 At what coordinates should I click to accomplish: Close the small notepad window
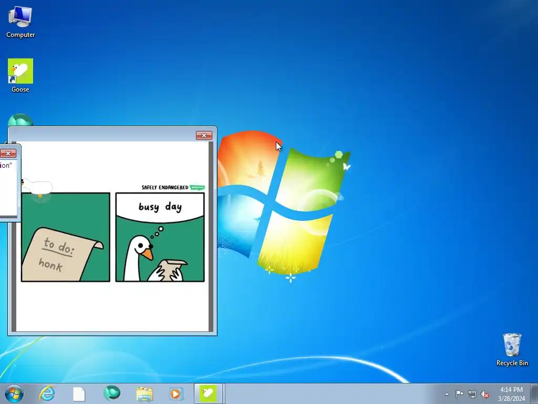click(x=8, y=153)
